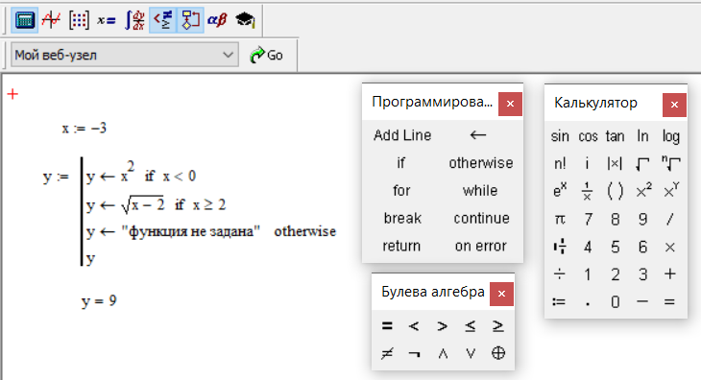Toggle the Programming toolbar icon
The width and height of the screenshot is (701, 380).
point(190,19)
